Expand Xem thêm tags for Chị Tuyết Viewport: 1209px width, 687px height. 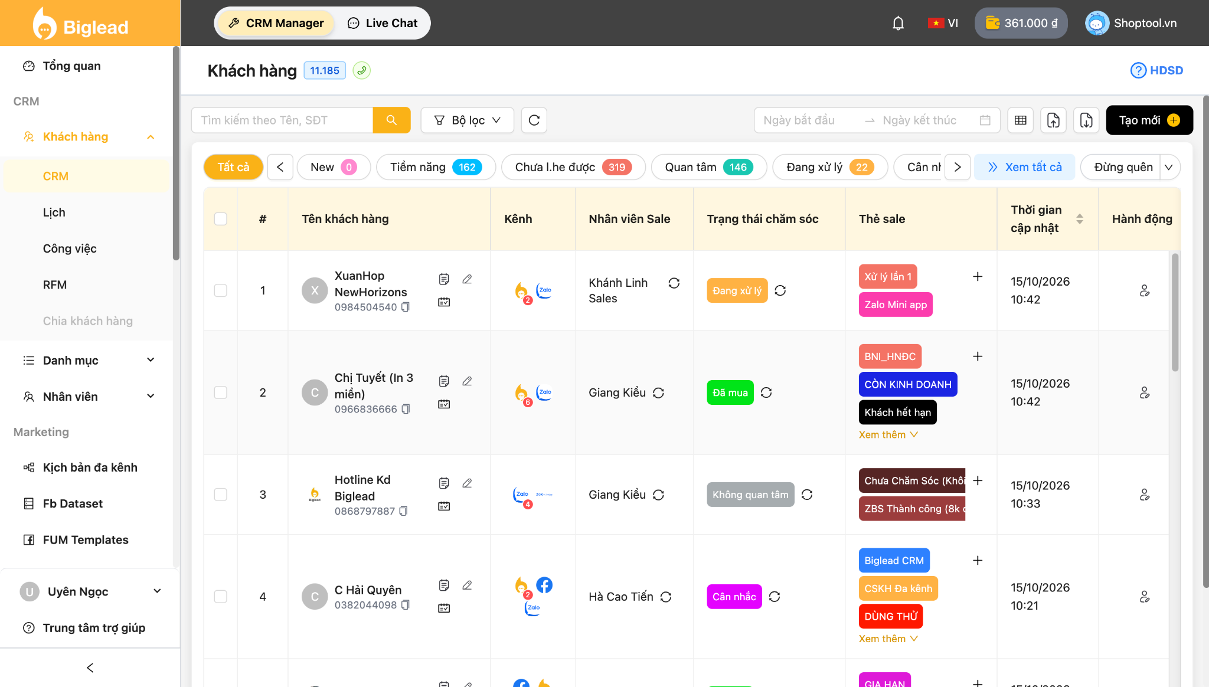click(888, 434)
